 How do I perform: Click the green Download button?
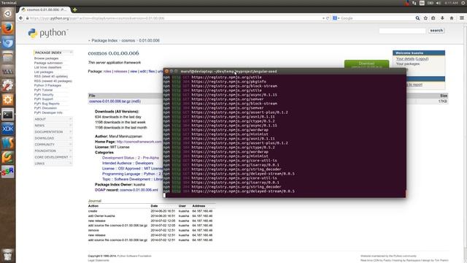click(x=366, y=64)
